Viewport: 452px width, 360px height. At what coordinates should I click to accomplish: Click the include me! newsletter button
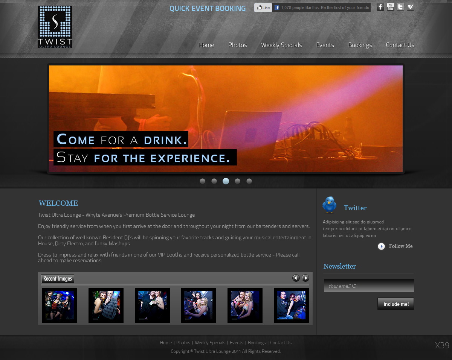395,304
